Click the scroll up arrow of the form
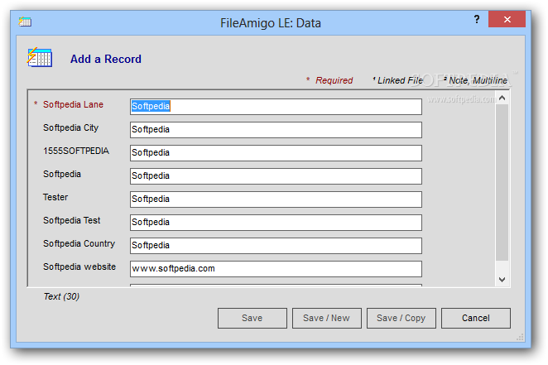The height and width of the screenshot is (365, 548). tap(502, 98)
